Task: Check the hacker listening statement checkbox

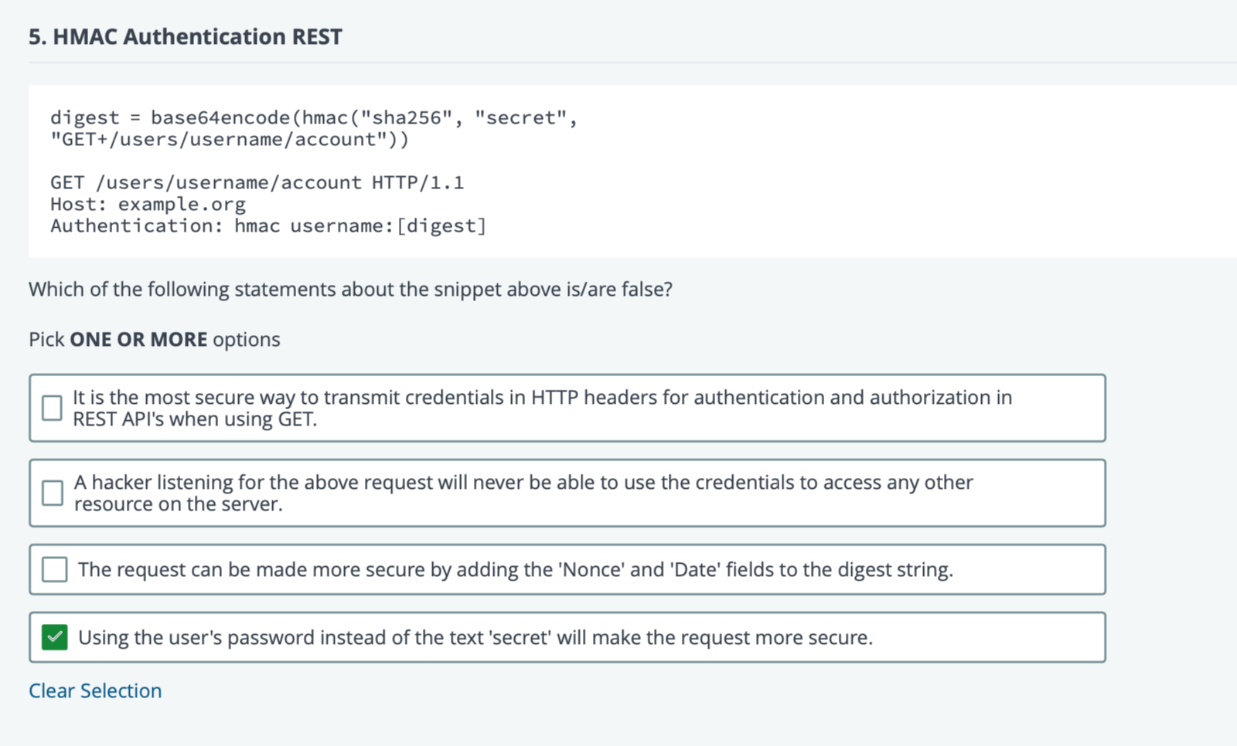Action: pos(52,493)
